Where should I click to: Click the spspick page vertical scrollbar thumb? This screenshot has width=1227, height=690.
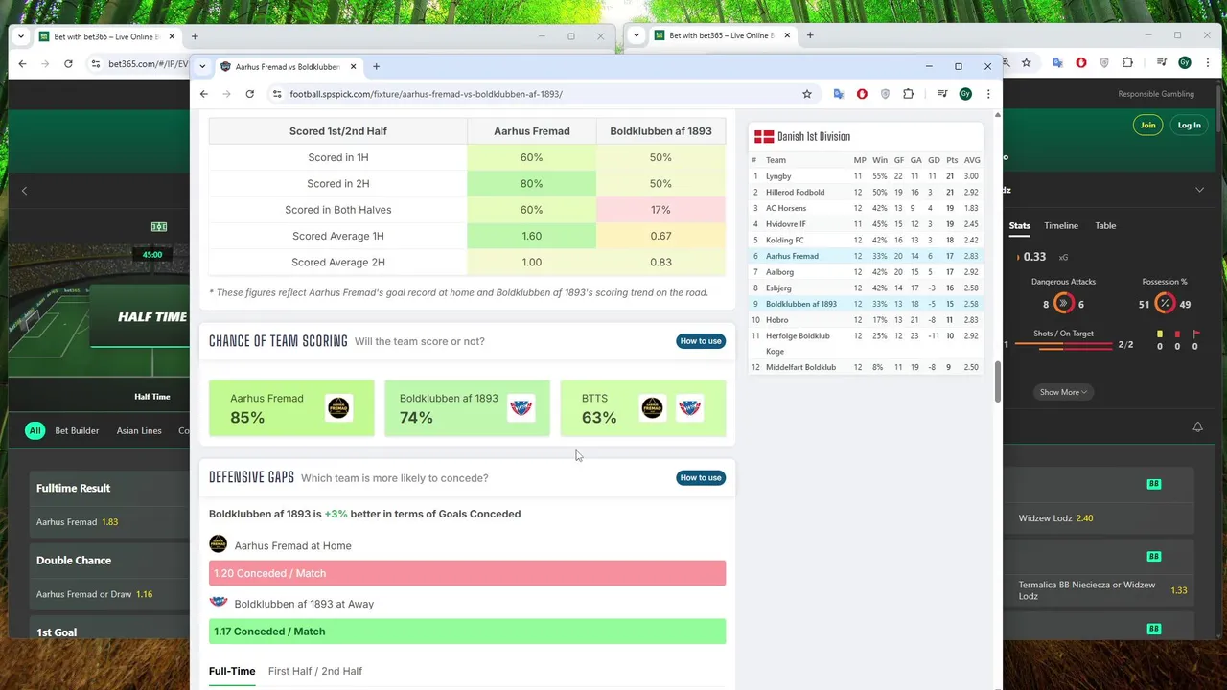997,381
